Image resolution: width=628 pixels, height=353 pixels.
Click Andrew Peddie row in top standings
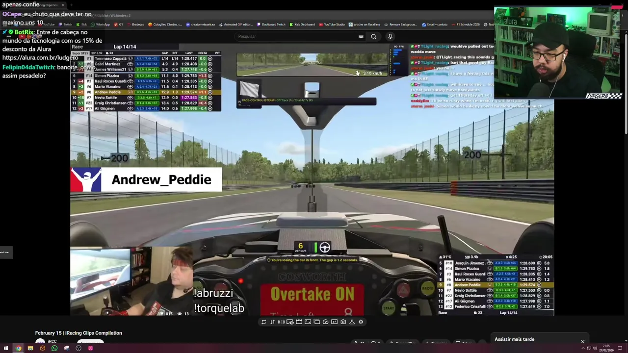(146, 92)
